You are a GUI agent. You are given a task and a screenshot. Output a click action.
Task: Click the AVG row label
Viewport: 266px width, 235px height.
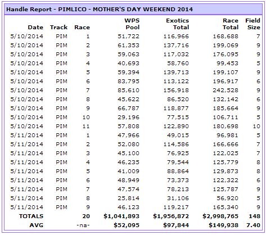click(x=37, y=225)
